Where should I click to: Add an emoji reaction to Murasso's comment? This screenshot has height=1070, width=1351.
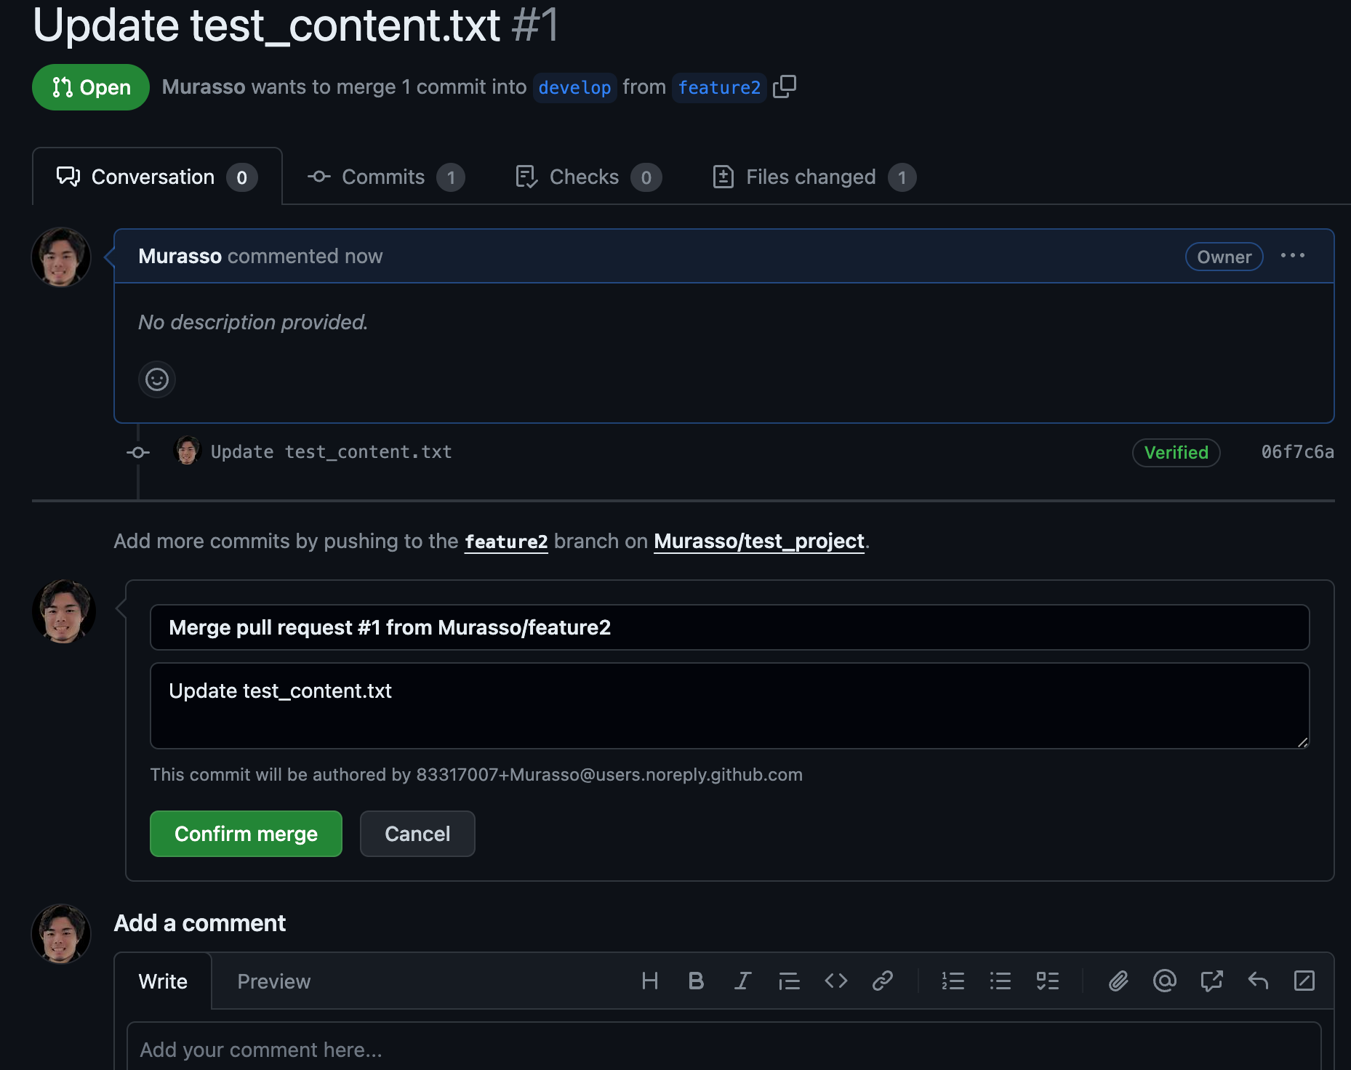[157, 379]
